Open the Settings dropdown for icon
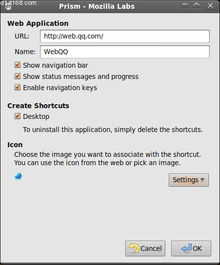The width and height of the screenshot is (220, 265). pos(189,180)
